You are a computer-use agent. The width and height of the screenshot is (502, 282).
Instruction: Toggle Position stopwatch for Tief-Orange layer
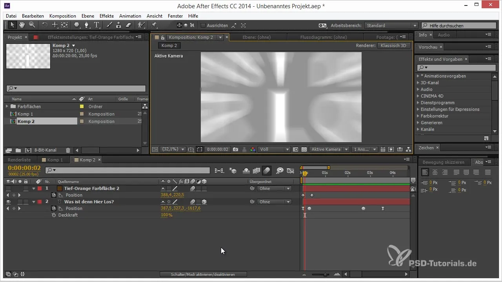[54, 195]
